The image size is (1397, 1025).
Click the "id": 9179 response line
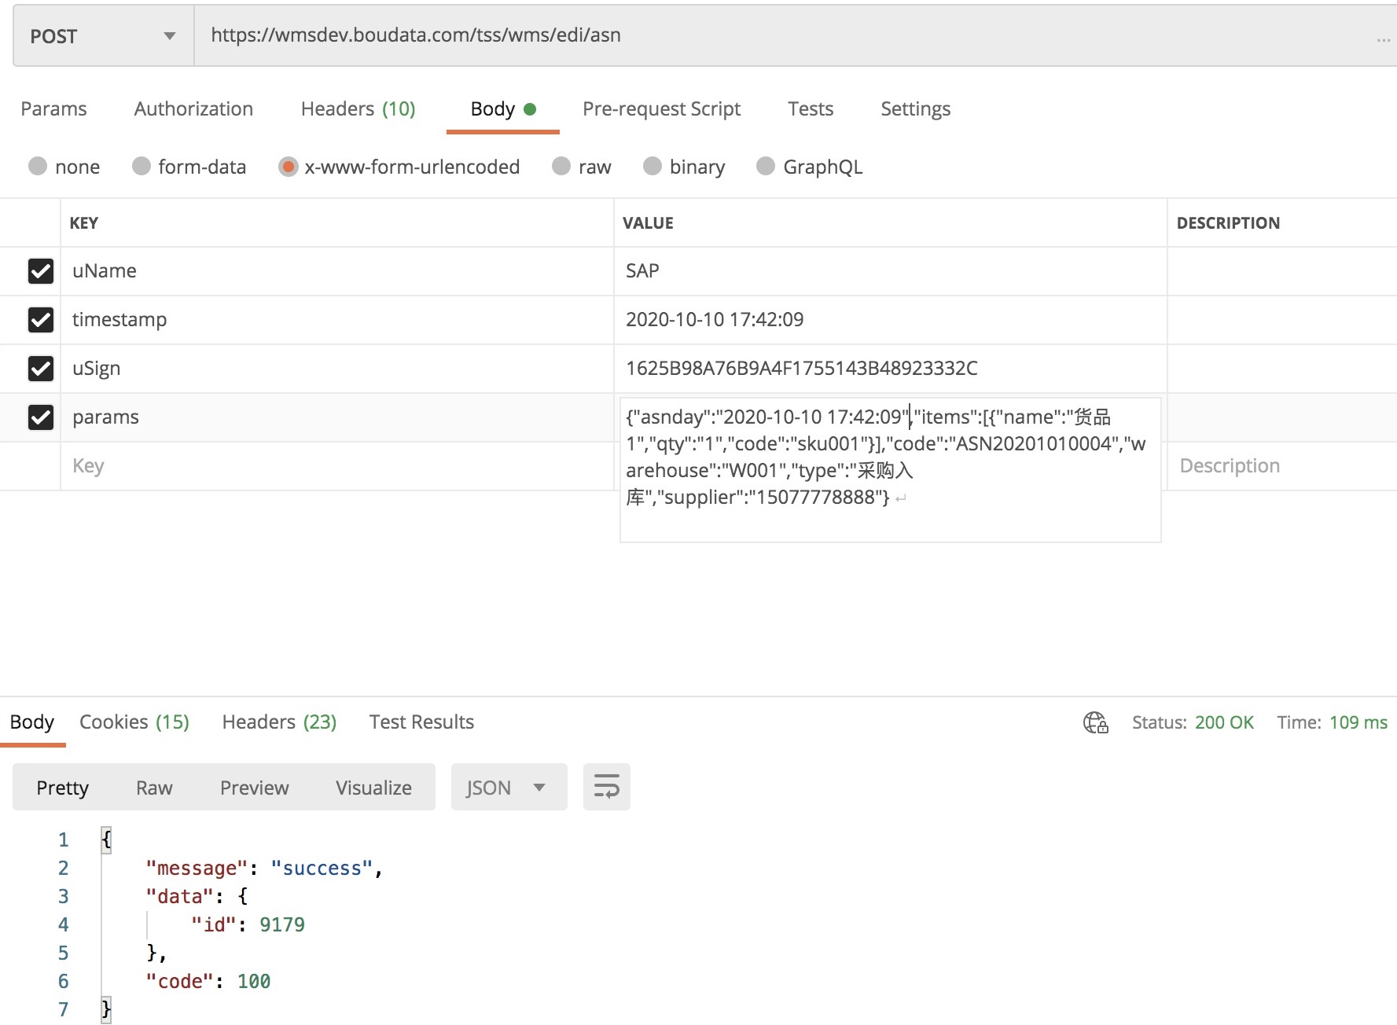tap(248, 925)
